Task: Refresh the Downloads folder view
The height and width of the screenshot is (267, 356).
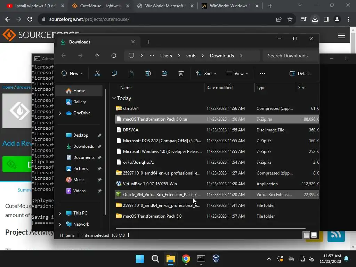Action: point(114,56)
